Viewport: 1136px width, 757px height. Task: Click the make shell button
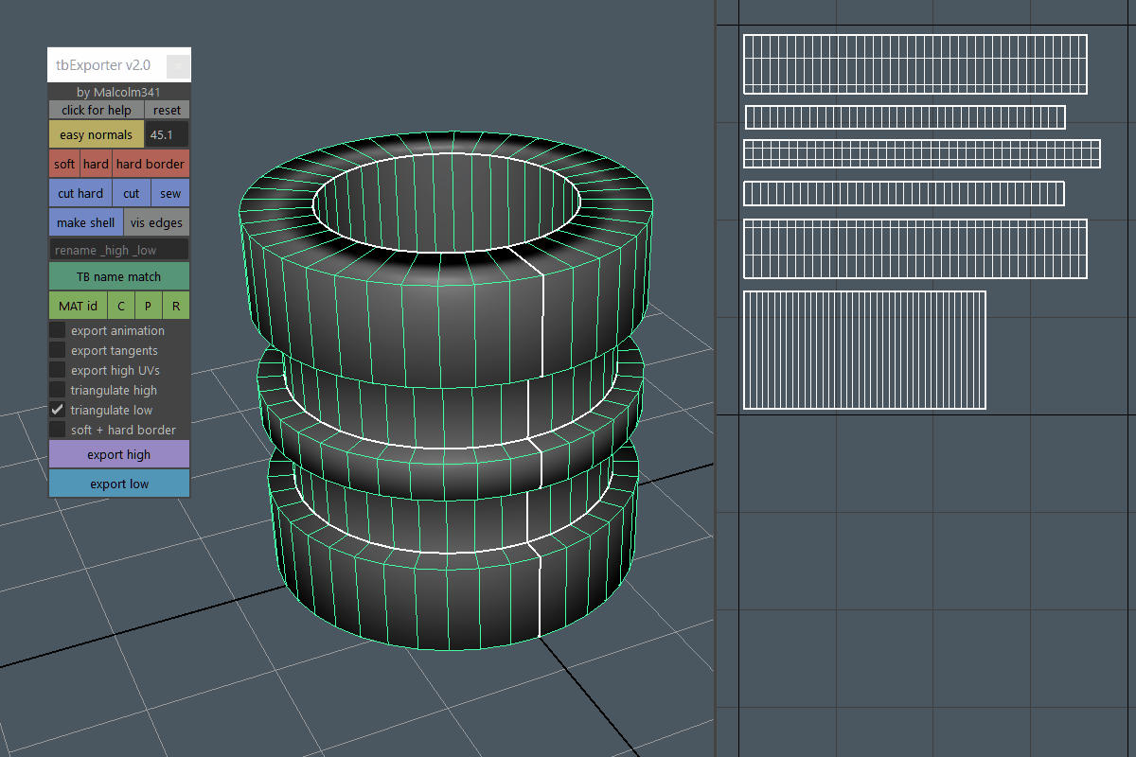click(85, 222)
